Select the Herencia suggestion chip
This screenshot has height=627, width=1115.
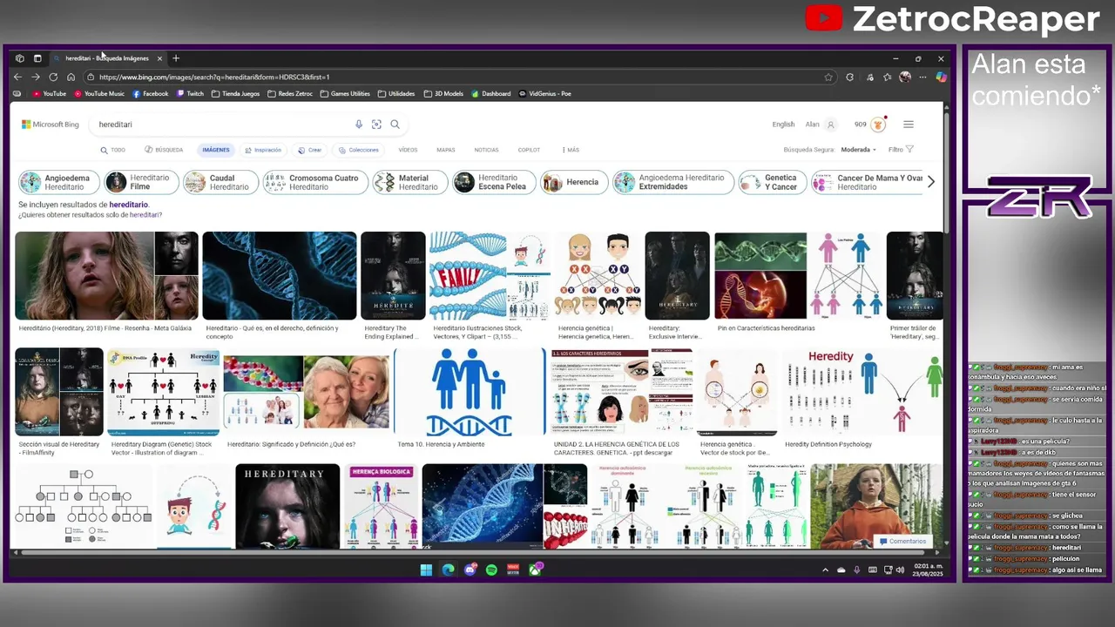point(573,182)
